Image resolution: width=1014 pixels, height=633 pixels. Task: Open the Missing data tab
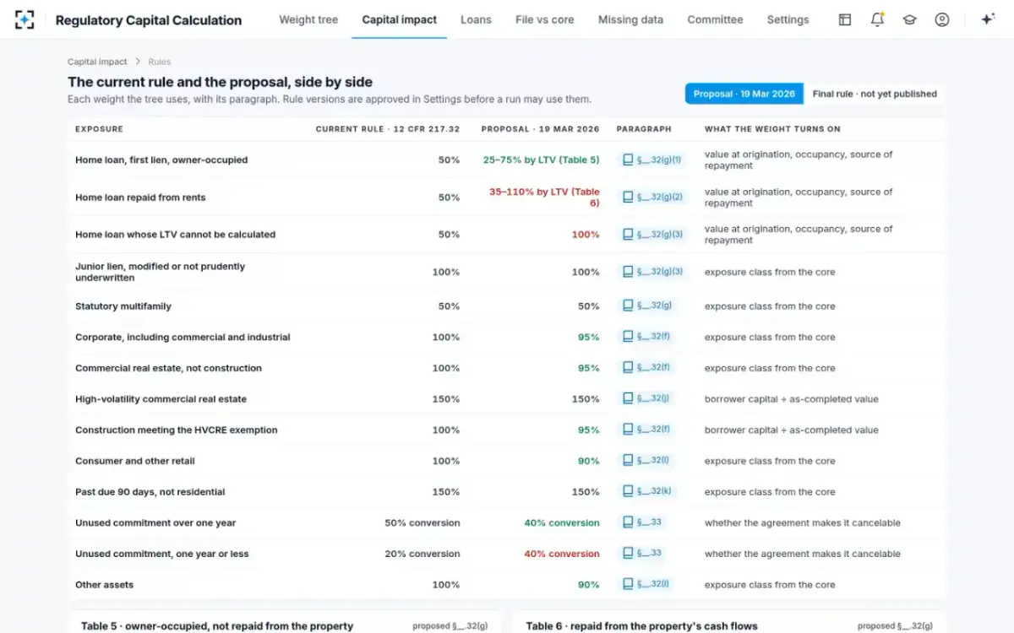(630, 19)
